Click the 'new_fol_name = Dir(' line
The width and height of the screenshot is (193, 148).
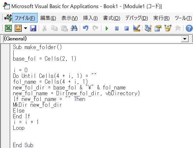click(x=76, y=93)
